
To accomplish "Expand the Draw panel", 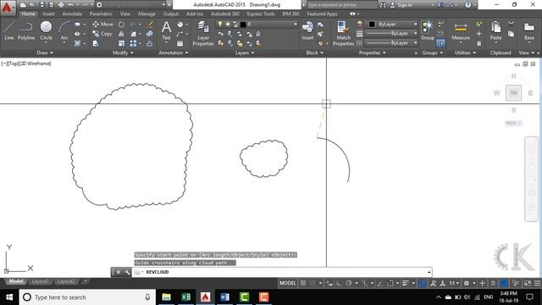I will (x=45, y=53).
